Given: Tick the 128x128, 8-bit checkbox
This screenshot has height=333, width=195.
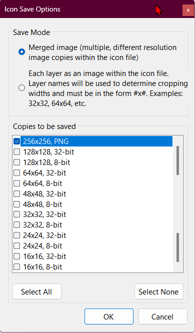Looking at the screenshot, I should (x=16, y=162).
